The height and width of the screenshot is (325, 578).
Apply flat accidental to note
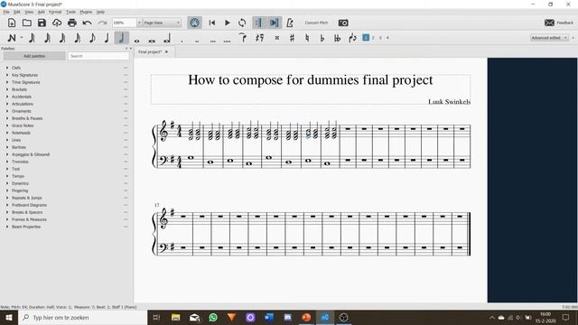click(x=322, y=38)
